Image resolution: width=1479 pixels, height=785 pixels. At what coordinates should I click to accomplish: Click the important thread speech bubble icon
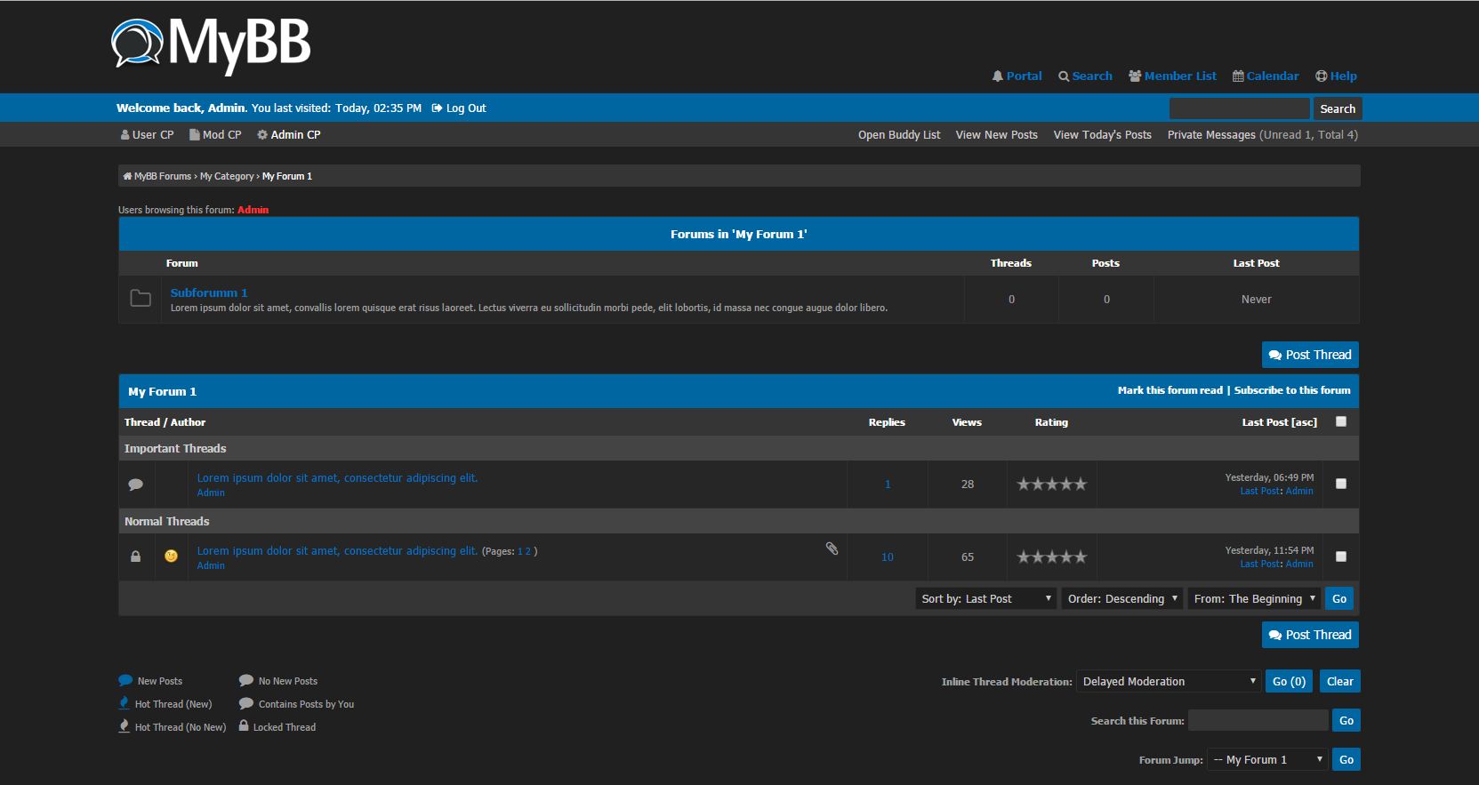pyautogui.click(x=136, y=485)
